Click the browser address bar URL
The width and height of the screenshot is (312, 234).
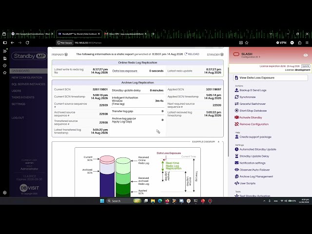tap(88, 42)
